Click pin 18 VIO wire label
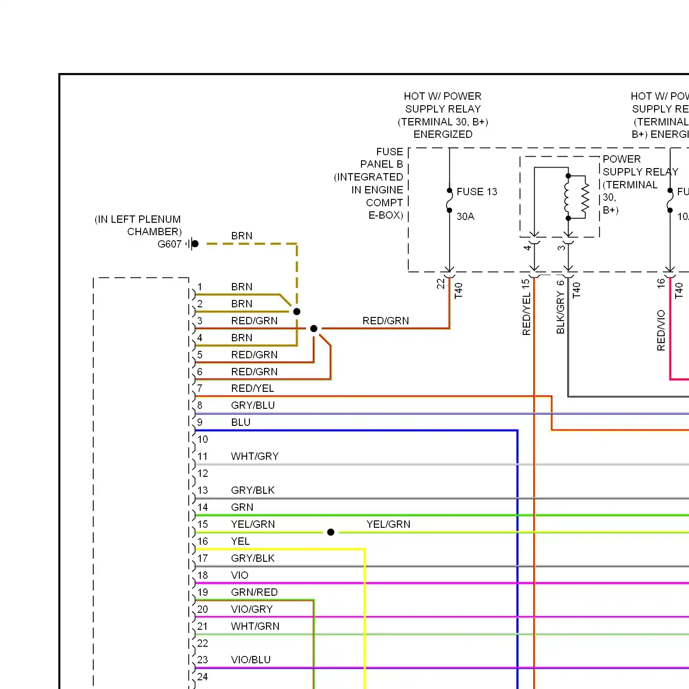Screen dimensions: 689x689 click(240, 575)
